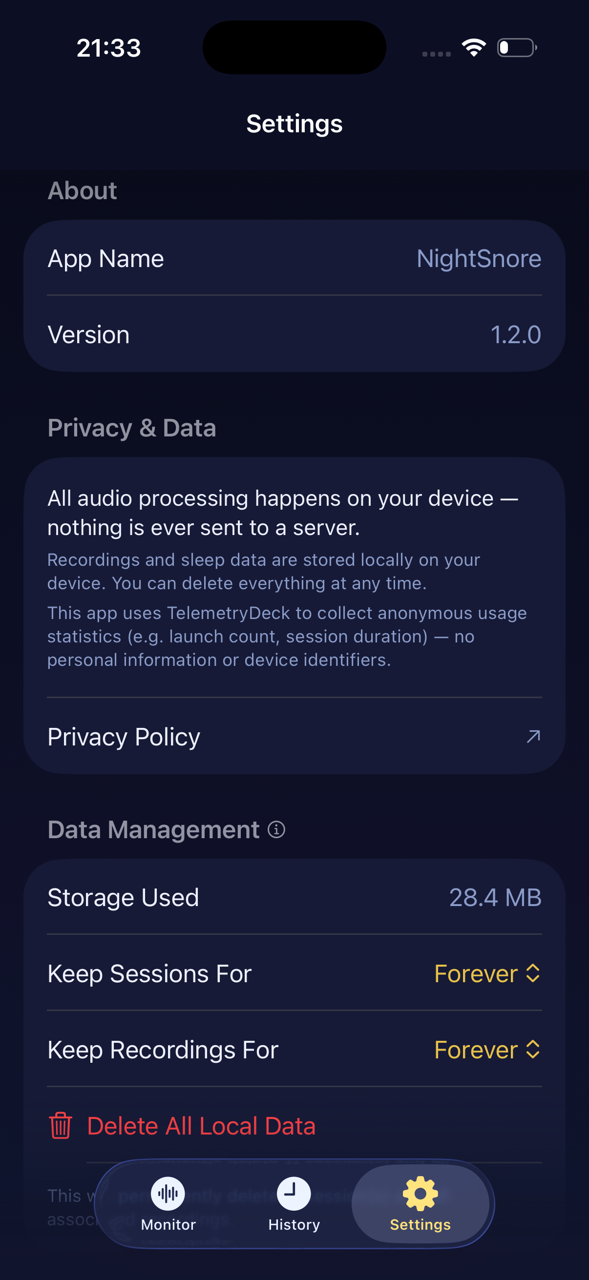Tap the Settings gear icon
The width and height of the screenshot is (589, 1280).
[x=420, y=1193]
